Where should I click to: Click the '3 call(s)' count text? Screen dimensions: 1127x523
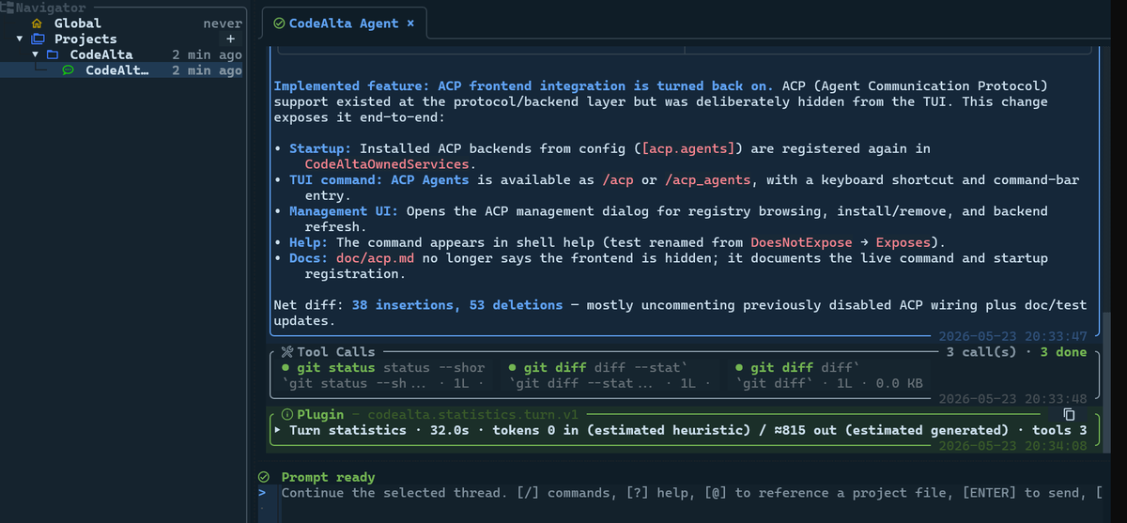981,352
